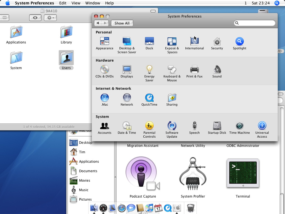Image resolution: width=285 pixels, height=214 pixels.
Task: Open Parental Controls preferences
Action: [x=149, y=130]
